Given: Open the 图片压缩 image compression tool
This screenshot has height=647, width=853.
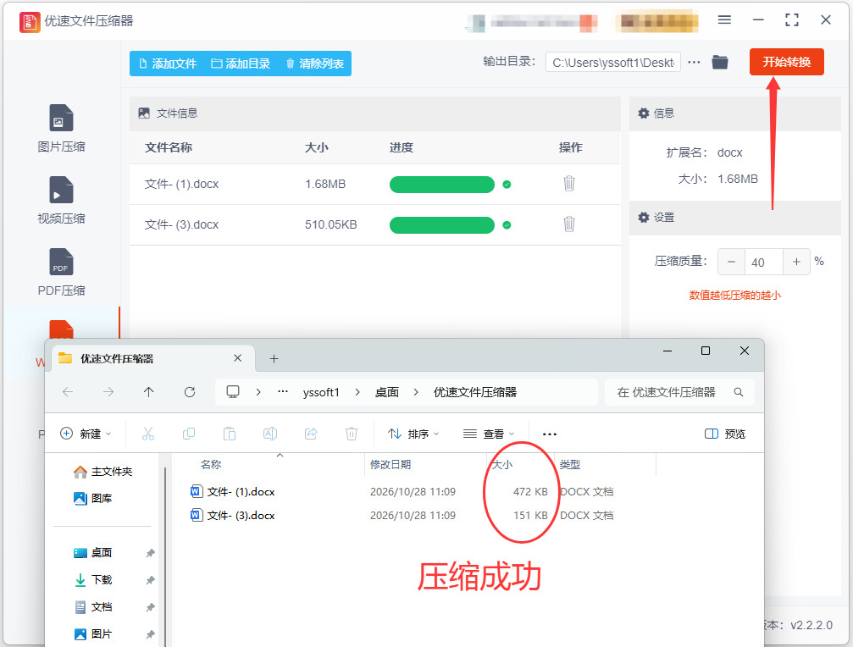Looking at the screenshot, I should (x=61, y=129).
